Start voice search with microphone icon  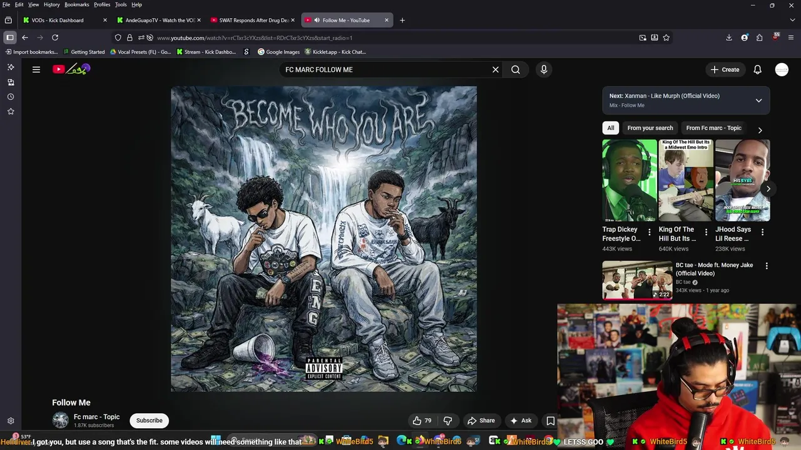tap(544, 69)
